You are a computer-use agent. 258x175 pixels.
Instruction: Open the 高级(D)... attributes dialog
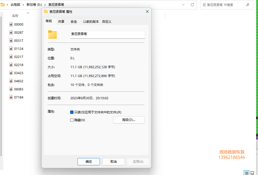(129, 120)
